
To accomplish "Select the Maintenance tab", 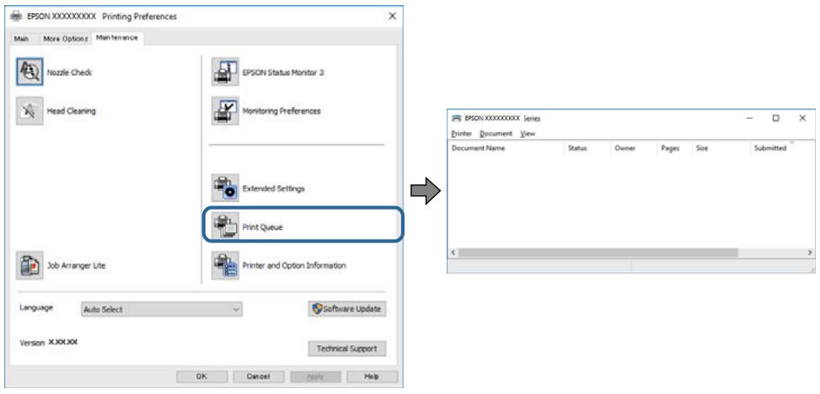I will pos(117,38).
